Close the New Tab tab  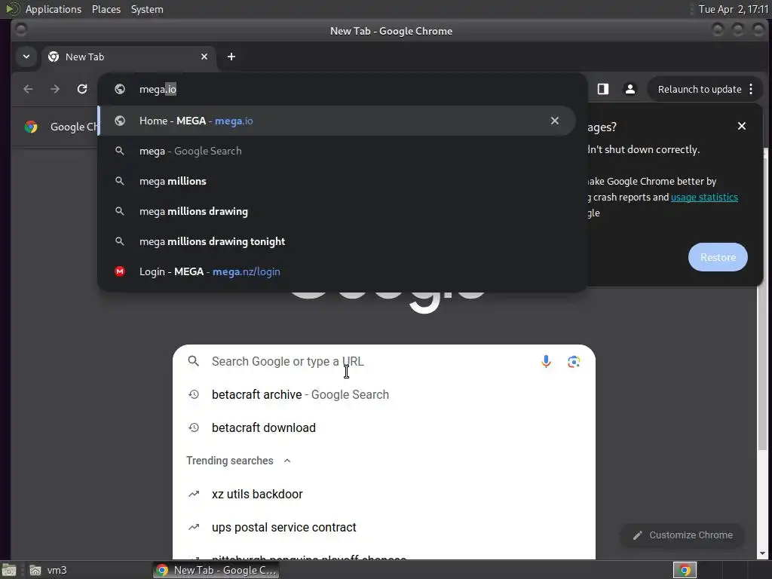[x=204, y=57]
